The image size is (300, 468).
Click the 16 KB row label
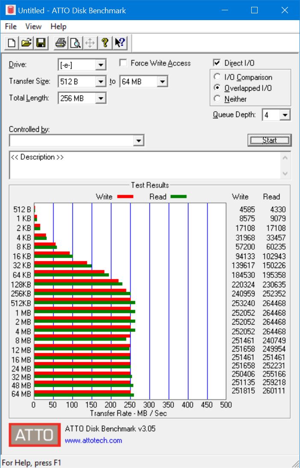[x=22, y=256]
